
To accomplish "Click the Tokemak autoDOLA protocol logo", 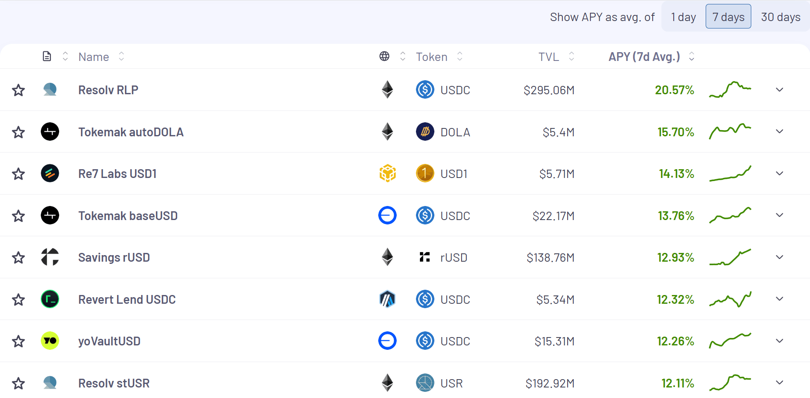I will (50, 131).
